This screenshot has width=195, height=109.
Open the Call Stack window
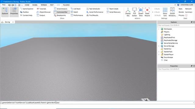(x=76, y=9)
